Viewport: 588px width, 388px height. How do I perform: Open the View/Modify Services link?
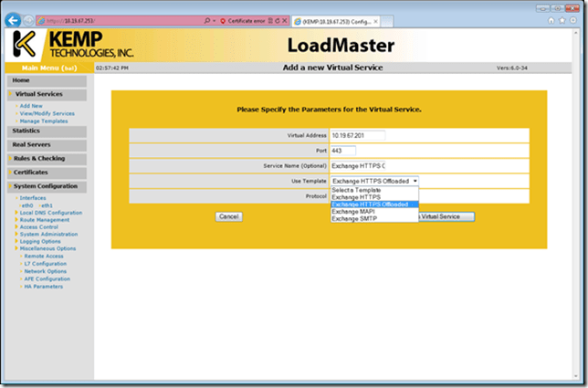(x=47, y=113)
